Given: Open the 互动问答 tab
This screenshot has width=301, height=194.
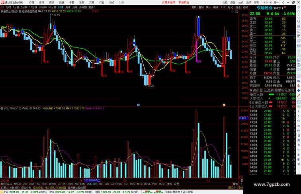Looking at the screenshot, I should coord(61,188).
